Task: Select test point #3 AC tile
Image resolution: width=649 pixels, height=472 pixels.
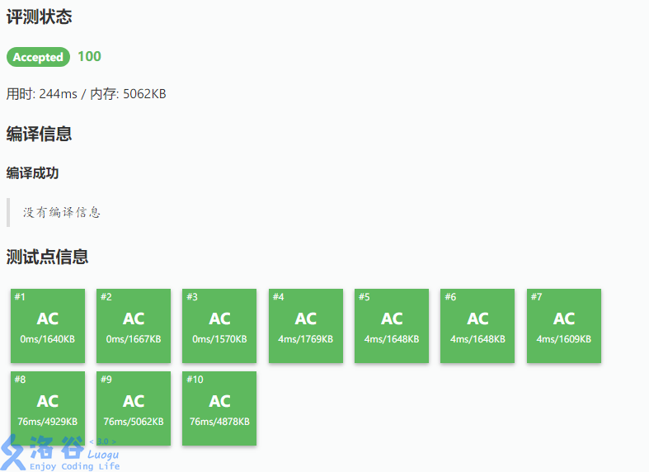Action: (x=219, y=325)
